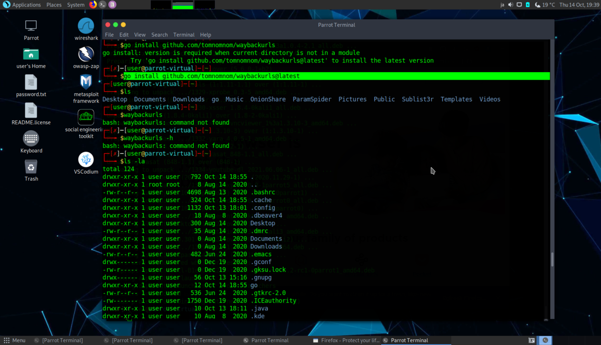
Task: Select the password.txt file on desktop
Action: (x=31, y=86)
